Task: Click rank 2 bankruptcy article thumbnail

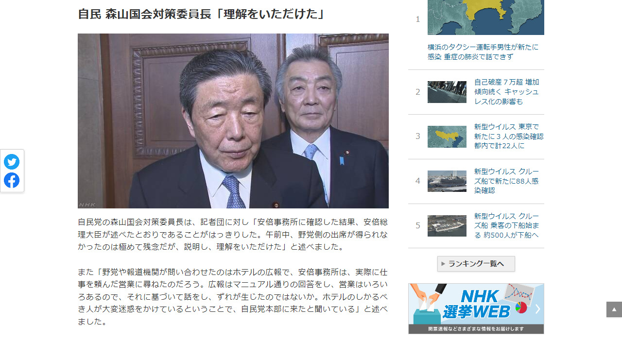Action: coord(447,92)
